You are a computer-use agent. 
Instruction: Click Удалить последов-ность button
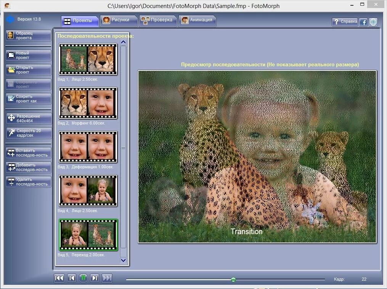click(28, 182)
